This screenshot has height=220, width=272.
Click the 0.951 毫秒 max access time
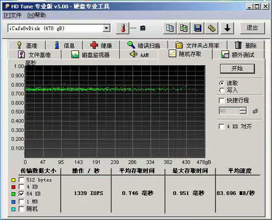[189, 193]
